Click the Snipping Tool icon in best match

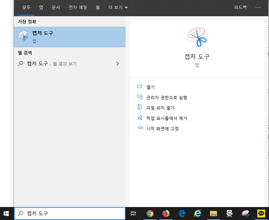pyautogui.click(x=23, y=36)
